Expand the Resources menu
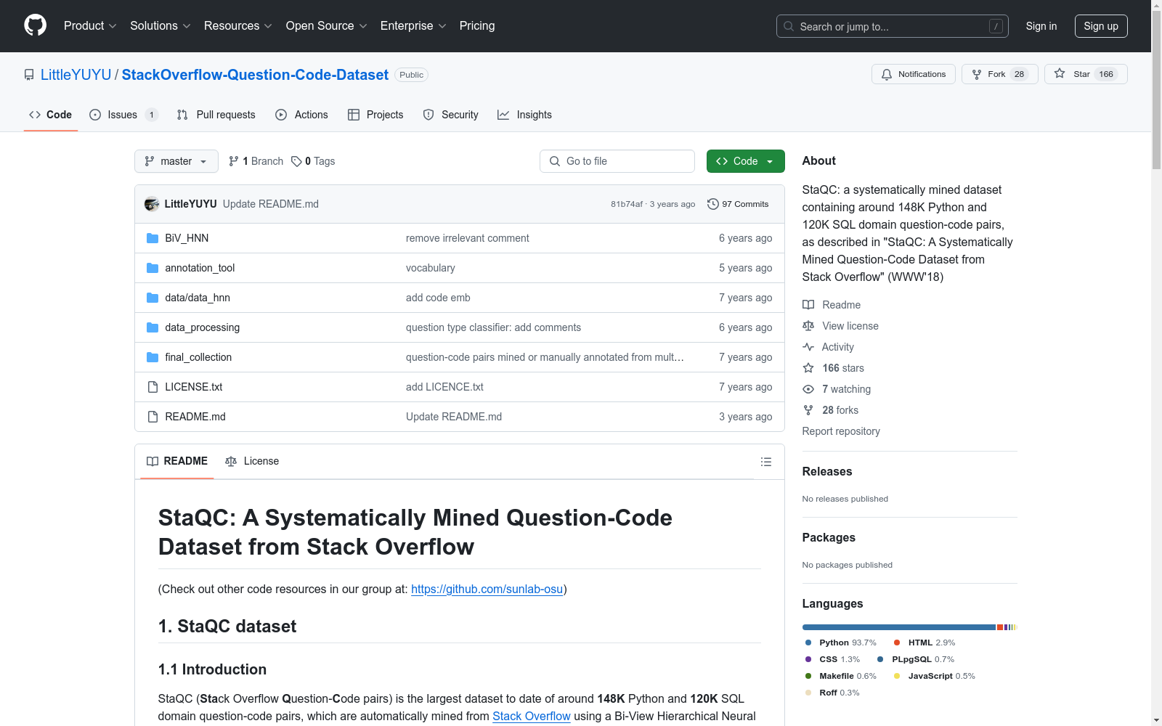The height and width of the screenshot is (726, 1162). point(238,26)
